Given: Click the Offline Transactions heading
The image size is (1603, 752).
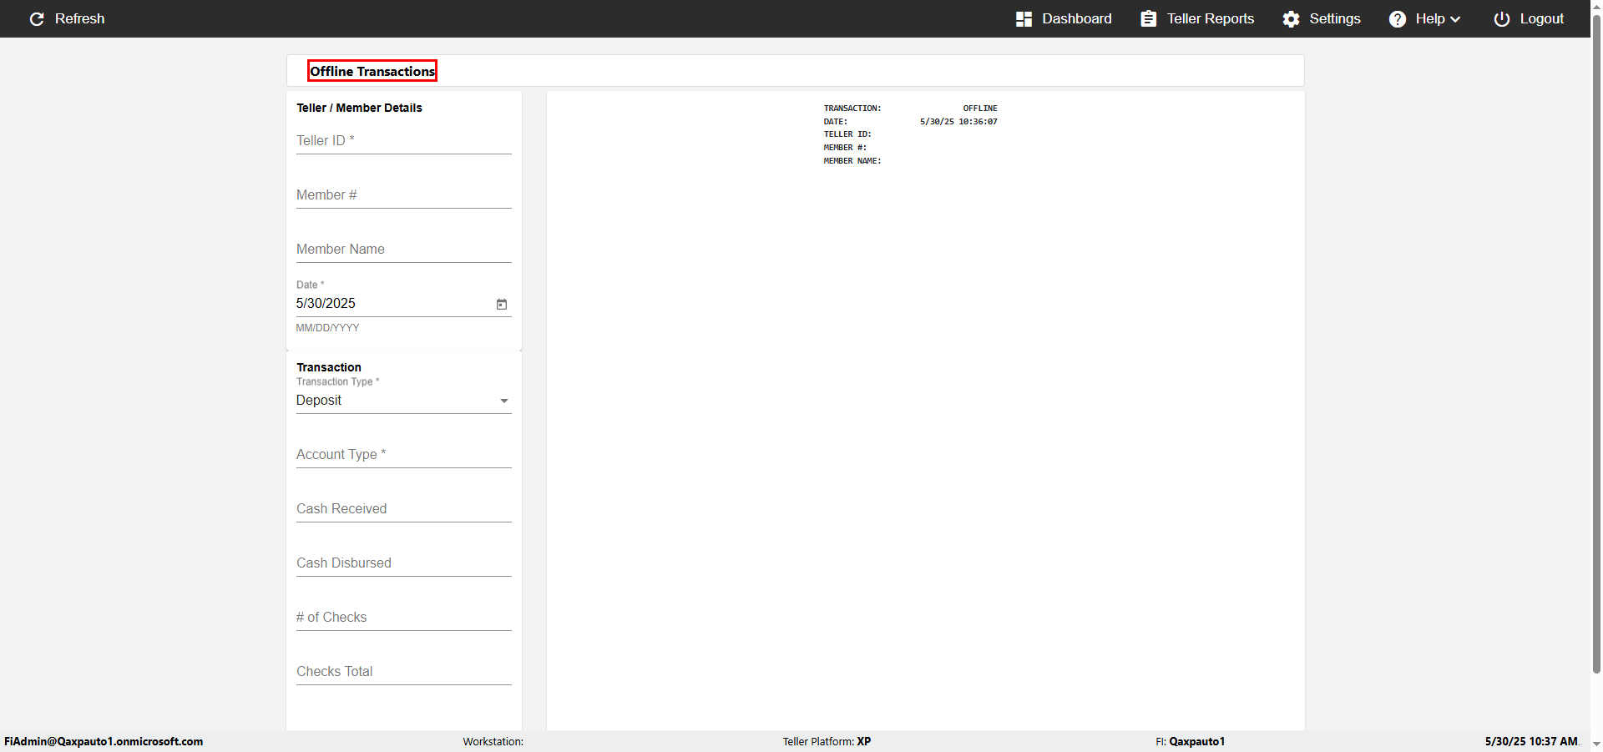Looking at the screenshot, I should click(x=372, y=71).
